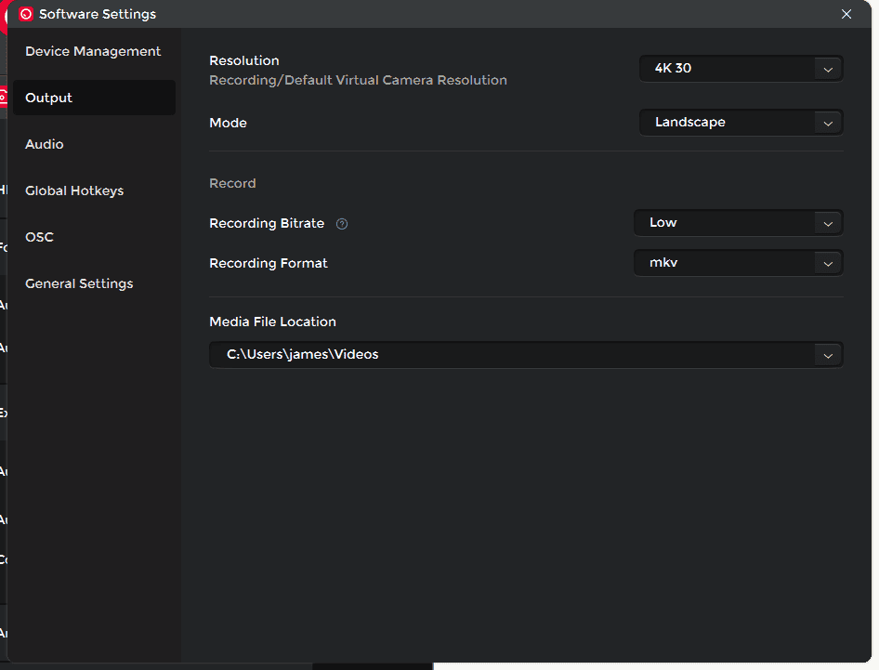Image resolution: width=879 pixels, height=670 pixels.
Task: Open the OSC settings page
Action: [x=39, y=237]
